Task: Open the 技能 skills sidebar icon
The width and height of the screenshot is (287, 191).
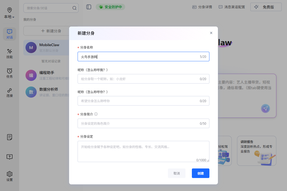Action: (x=10, y=54)
